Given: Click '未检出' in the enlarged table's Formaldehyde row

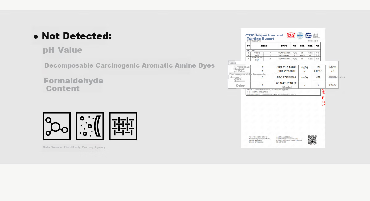Looking at the screenshot, I should (332, 67).
